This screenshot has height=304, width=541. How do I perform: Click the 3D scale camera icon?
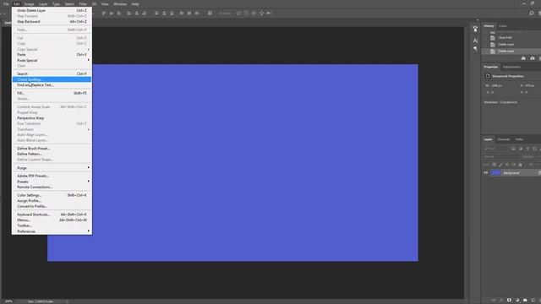(269, 14)
